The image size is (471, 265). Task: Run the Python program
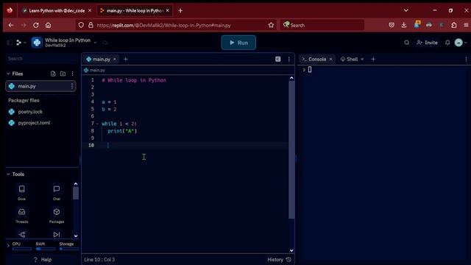pos(238,43)
